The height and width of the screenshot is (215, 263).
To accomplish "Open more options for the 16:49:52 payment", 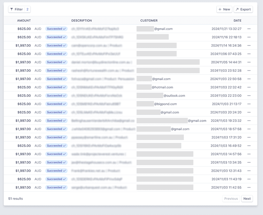I will (249, 146).
